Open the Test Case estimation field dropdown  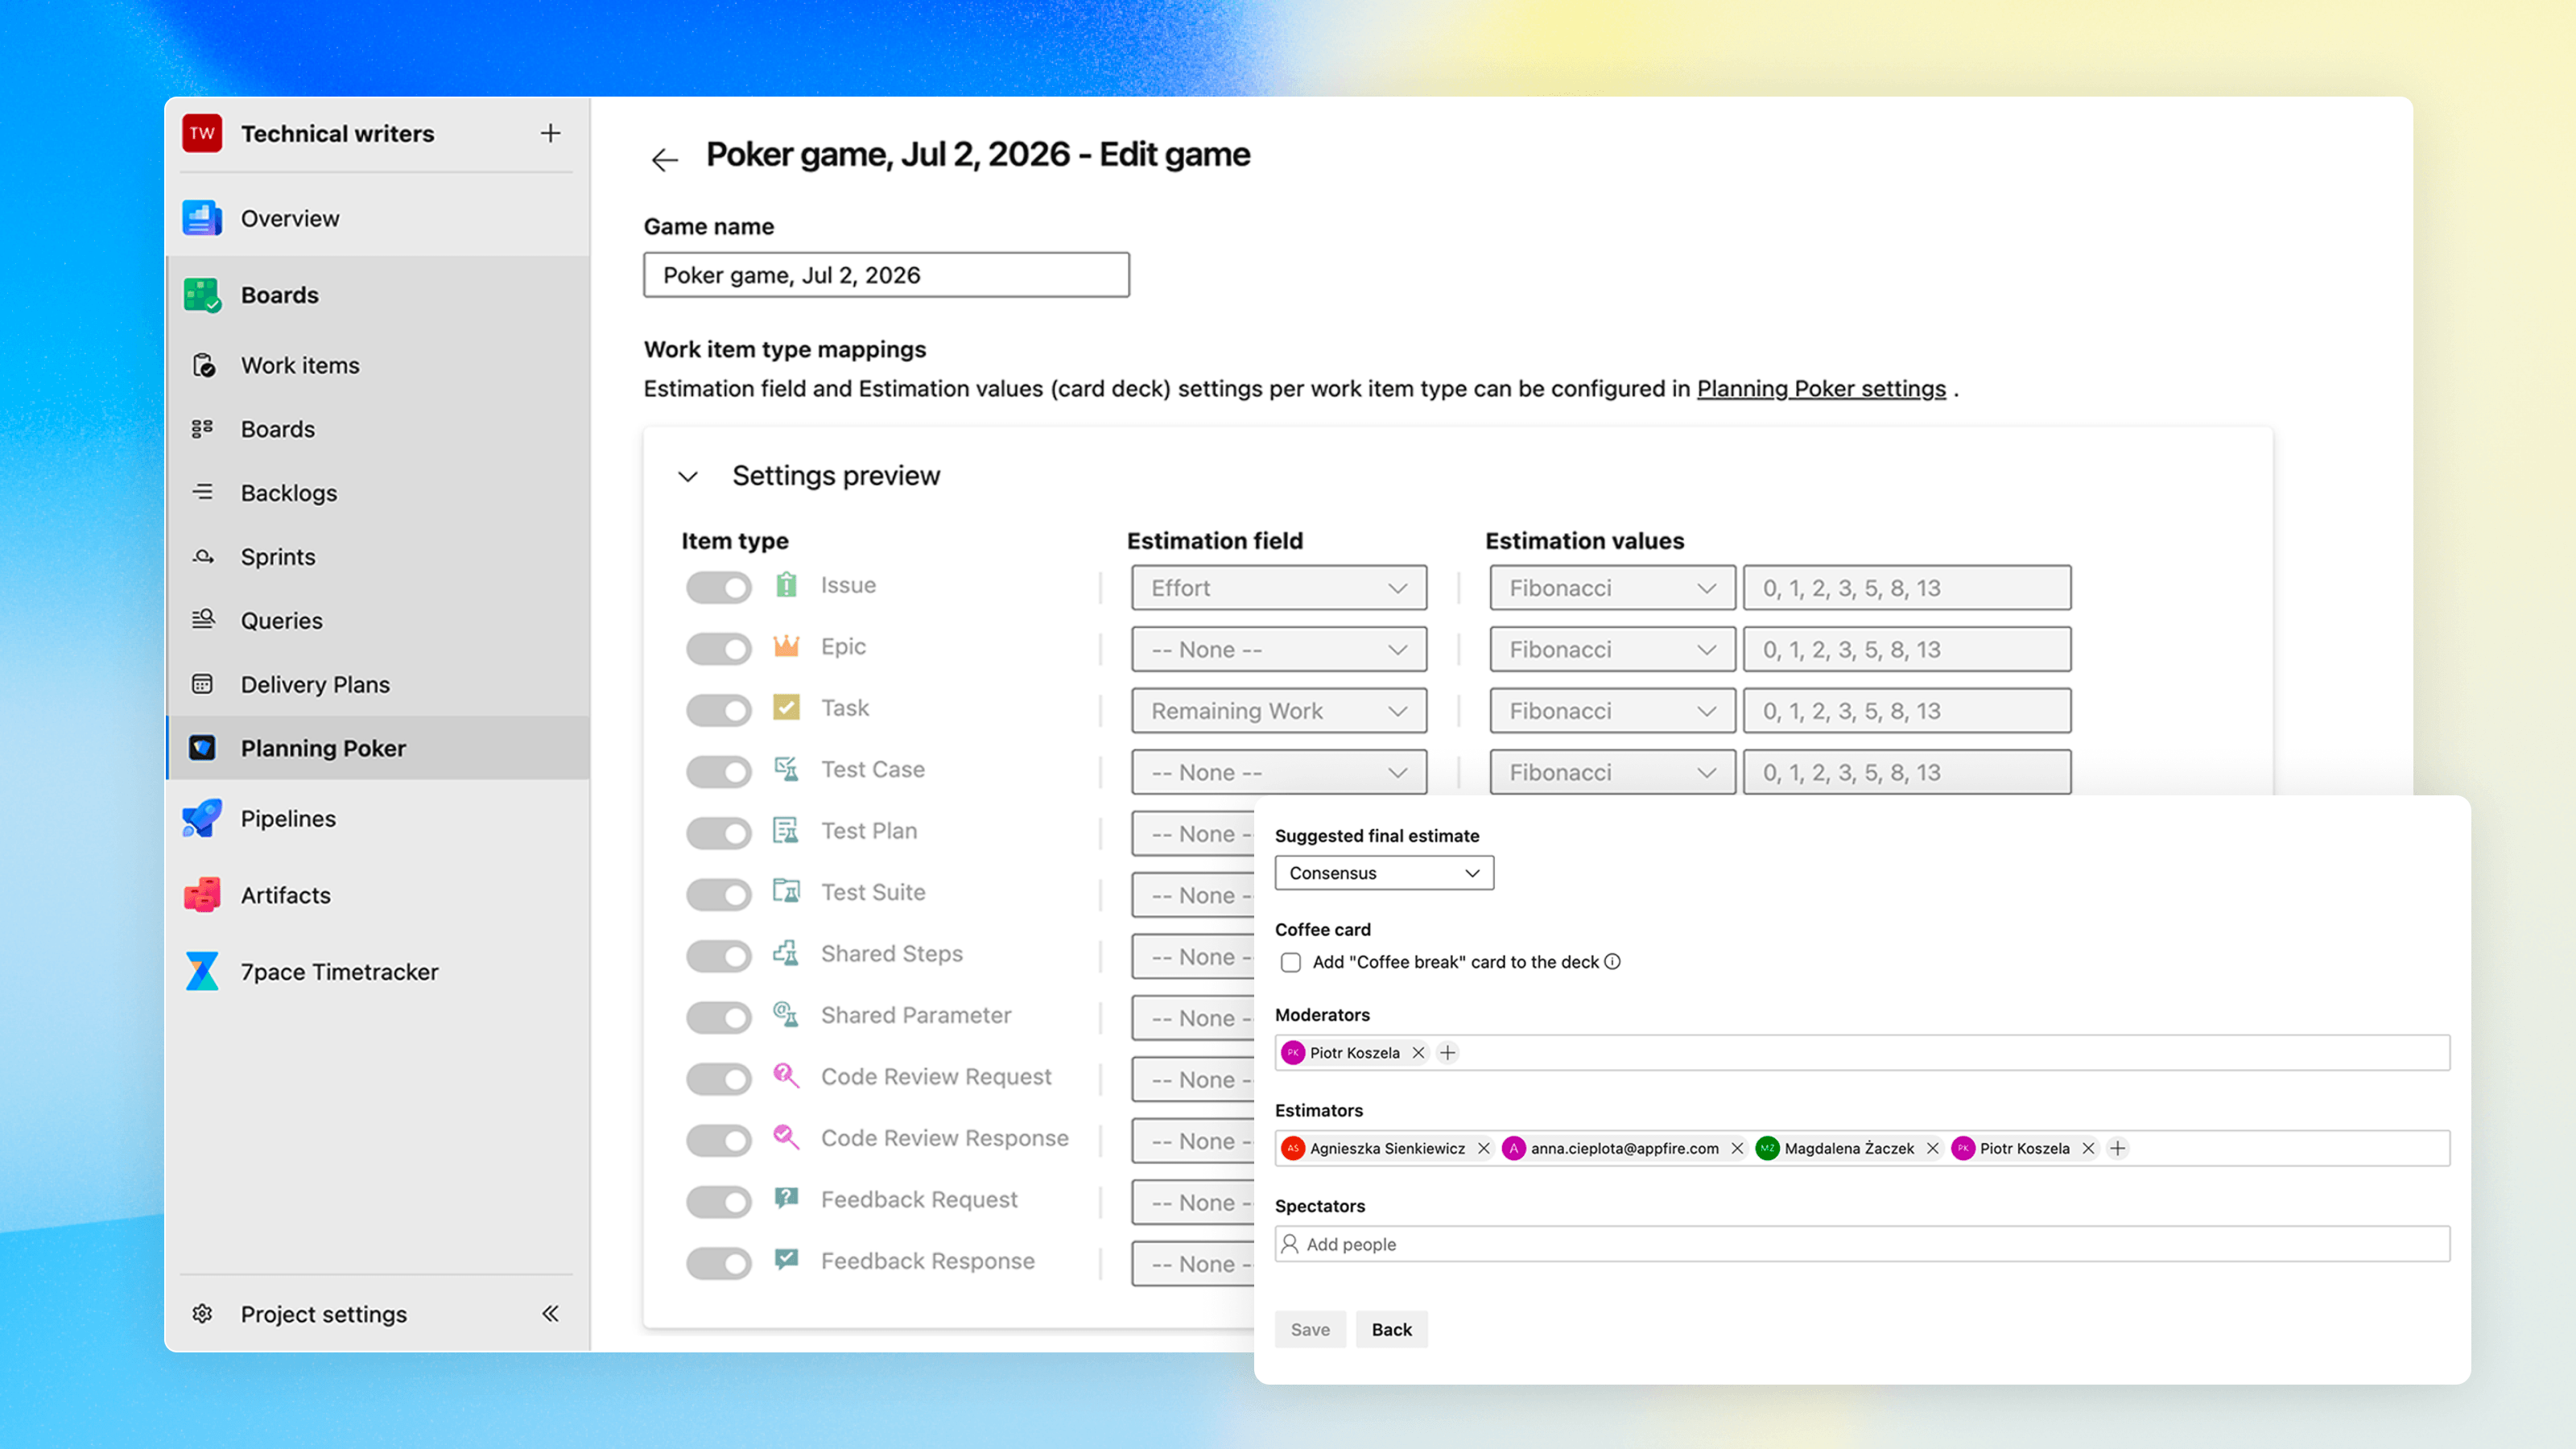click(x=1279, y=772)
